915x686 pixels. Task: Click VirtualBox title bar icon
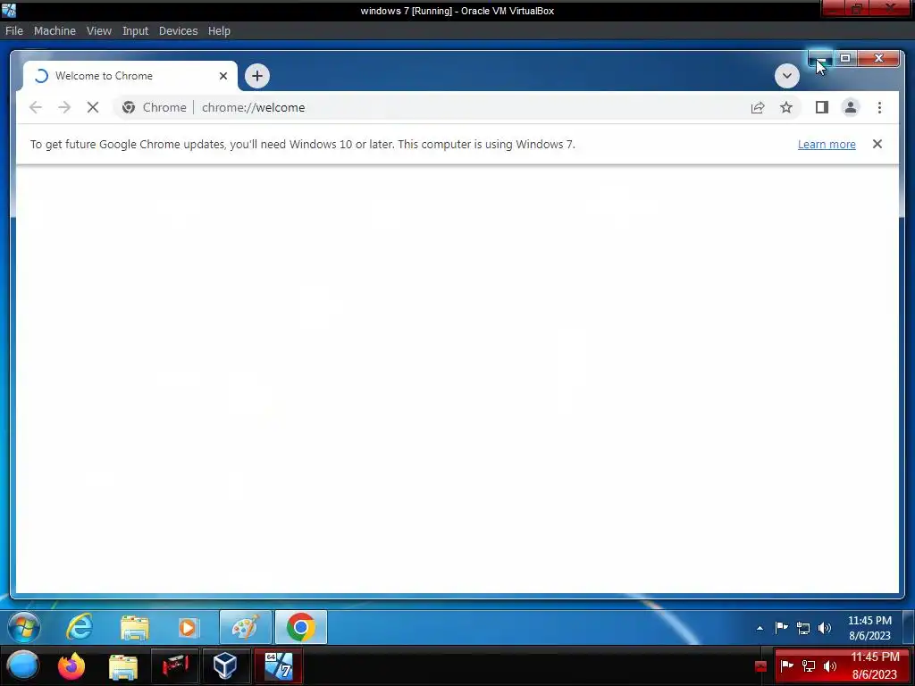pos(9,10)
